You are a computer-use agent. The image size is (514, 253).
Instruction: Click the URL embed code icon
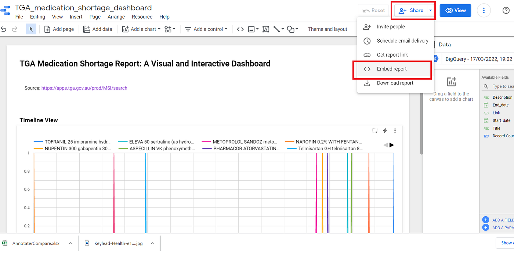240,29
